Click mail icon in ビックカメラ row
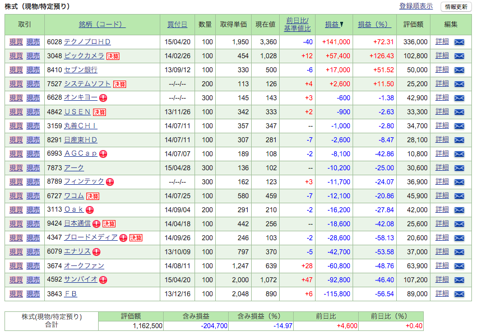Viewport: 477px width, 336px height. pyautogui.click(x=459, y=56)
